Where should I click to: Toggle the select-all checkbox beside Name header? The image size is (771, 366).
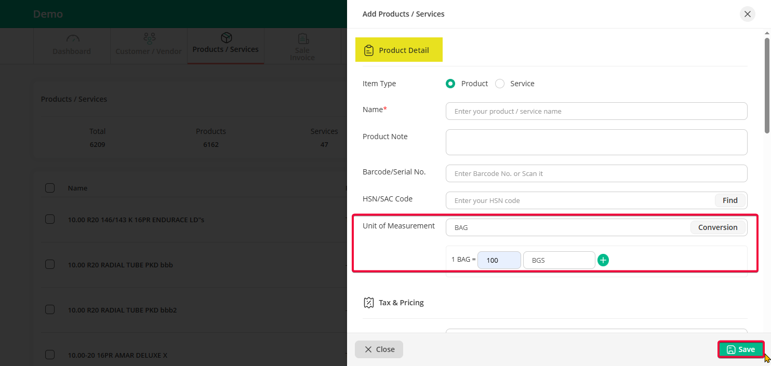50,188
